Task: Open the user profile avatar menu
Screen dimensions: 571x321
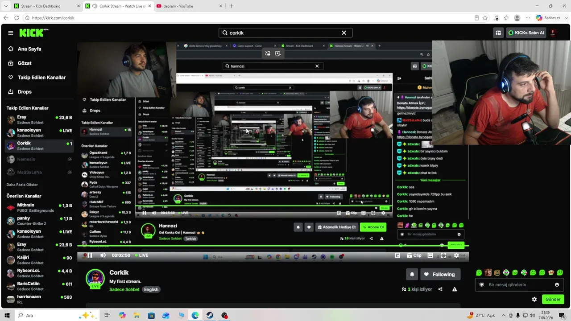Action: coord(554,33)
